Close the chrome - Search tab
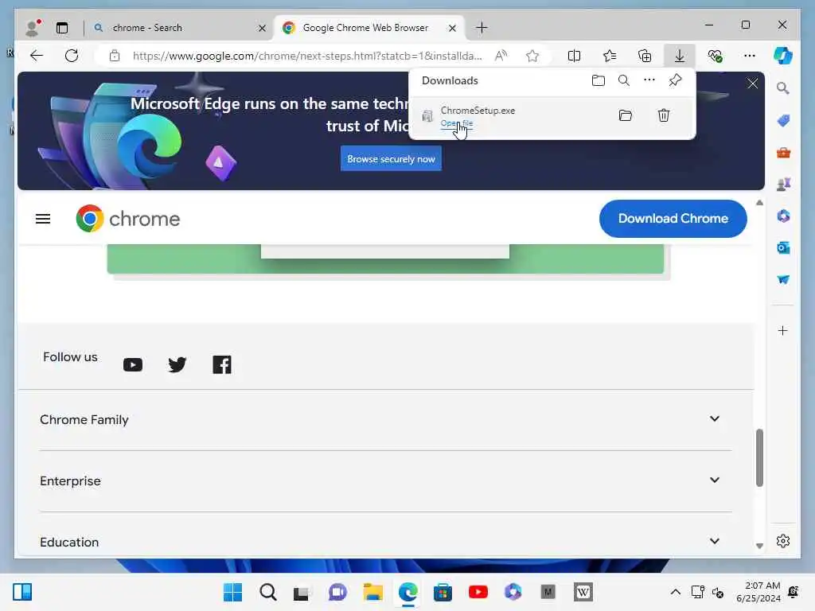 [262, 28]
